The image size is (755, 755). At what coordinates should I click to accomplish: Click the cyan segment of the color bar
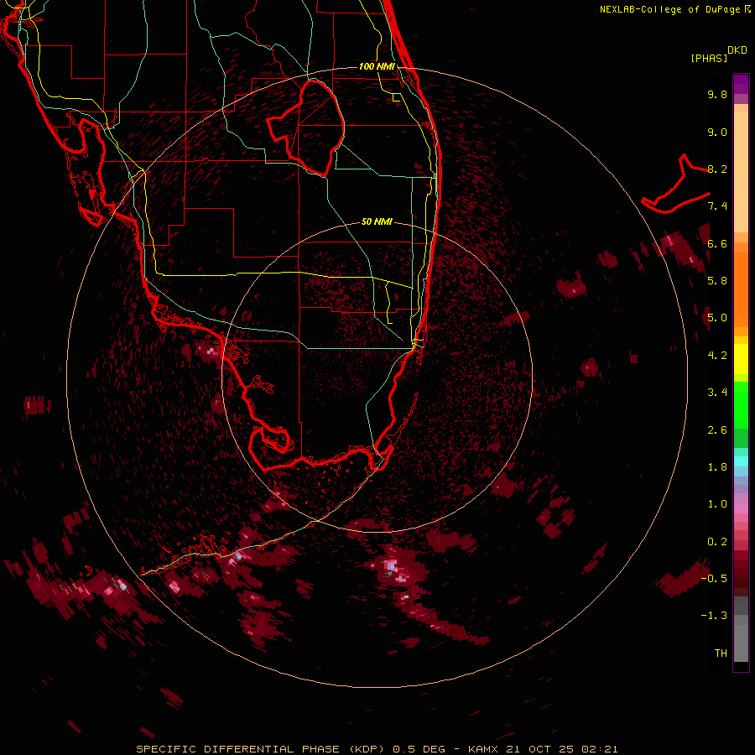click(741, 461)
